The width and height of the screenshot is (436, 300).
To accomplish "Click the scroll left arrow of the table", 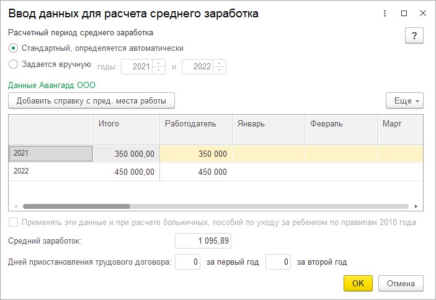I will (16, 206).
